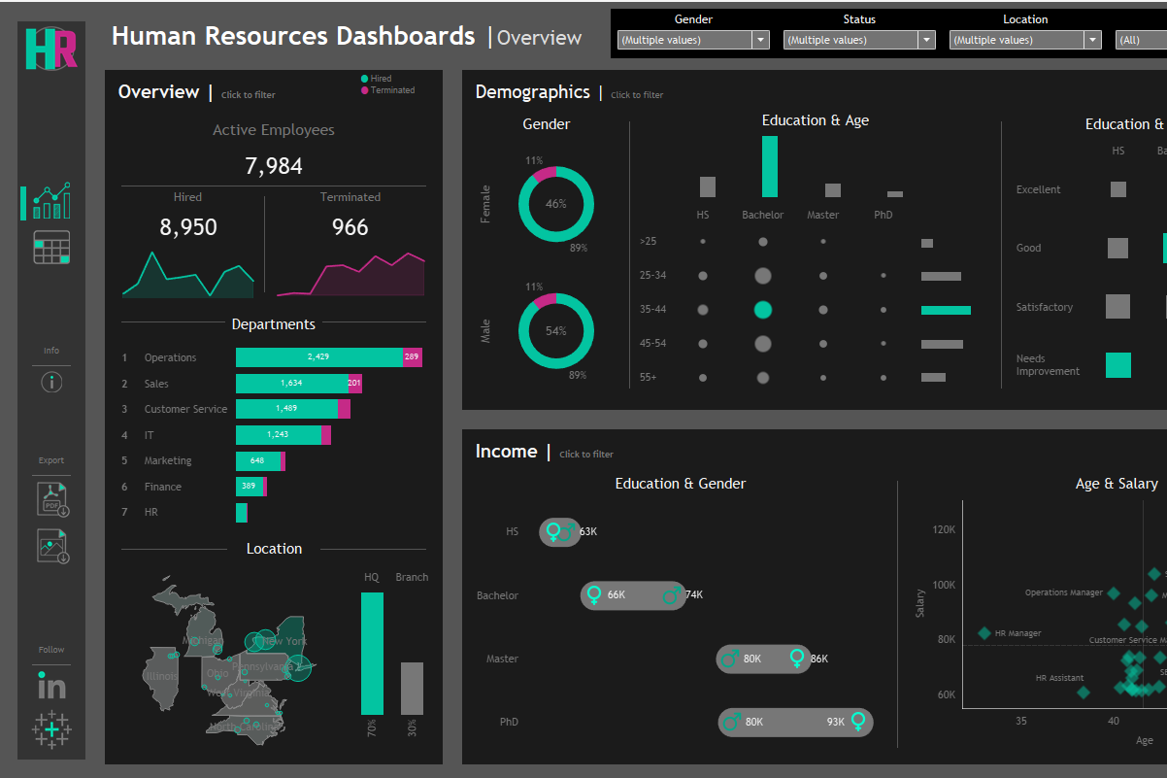Click the Operations Manager diamond marker
This screenshot has height=778, width=1167.
(x=1114, y=593)
